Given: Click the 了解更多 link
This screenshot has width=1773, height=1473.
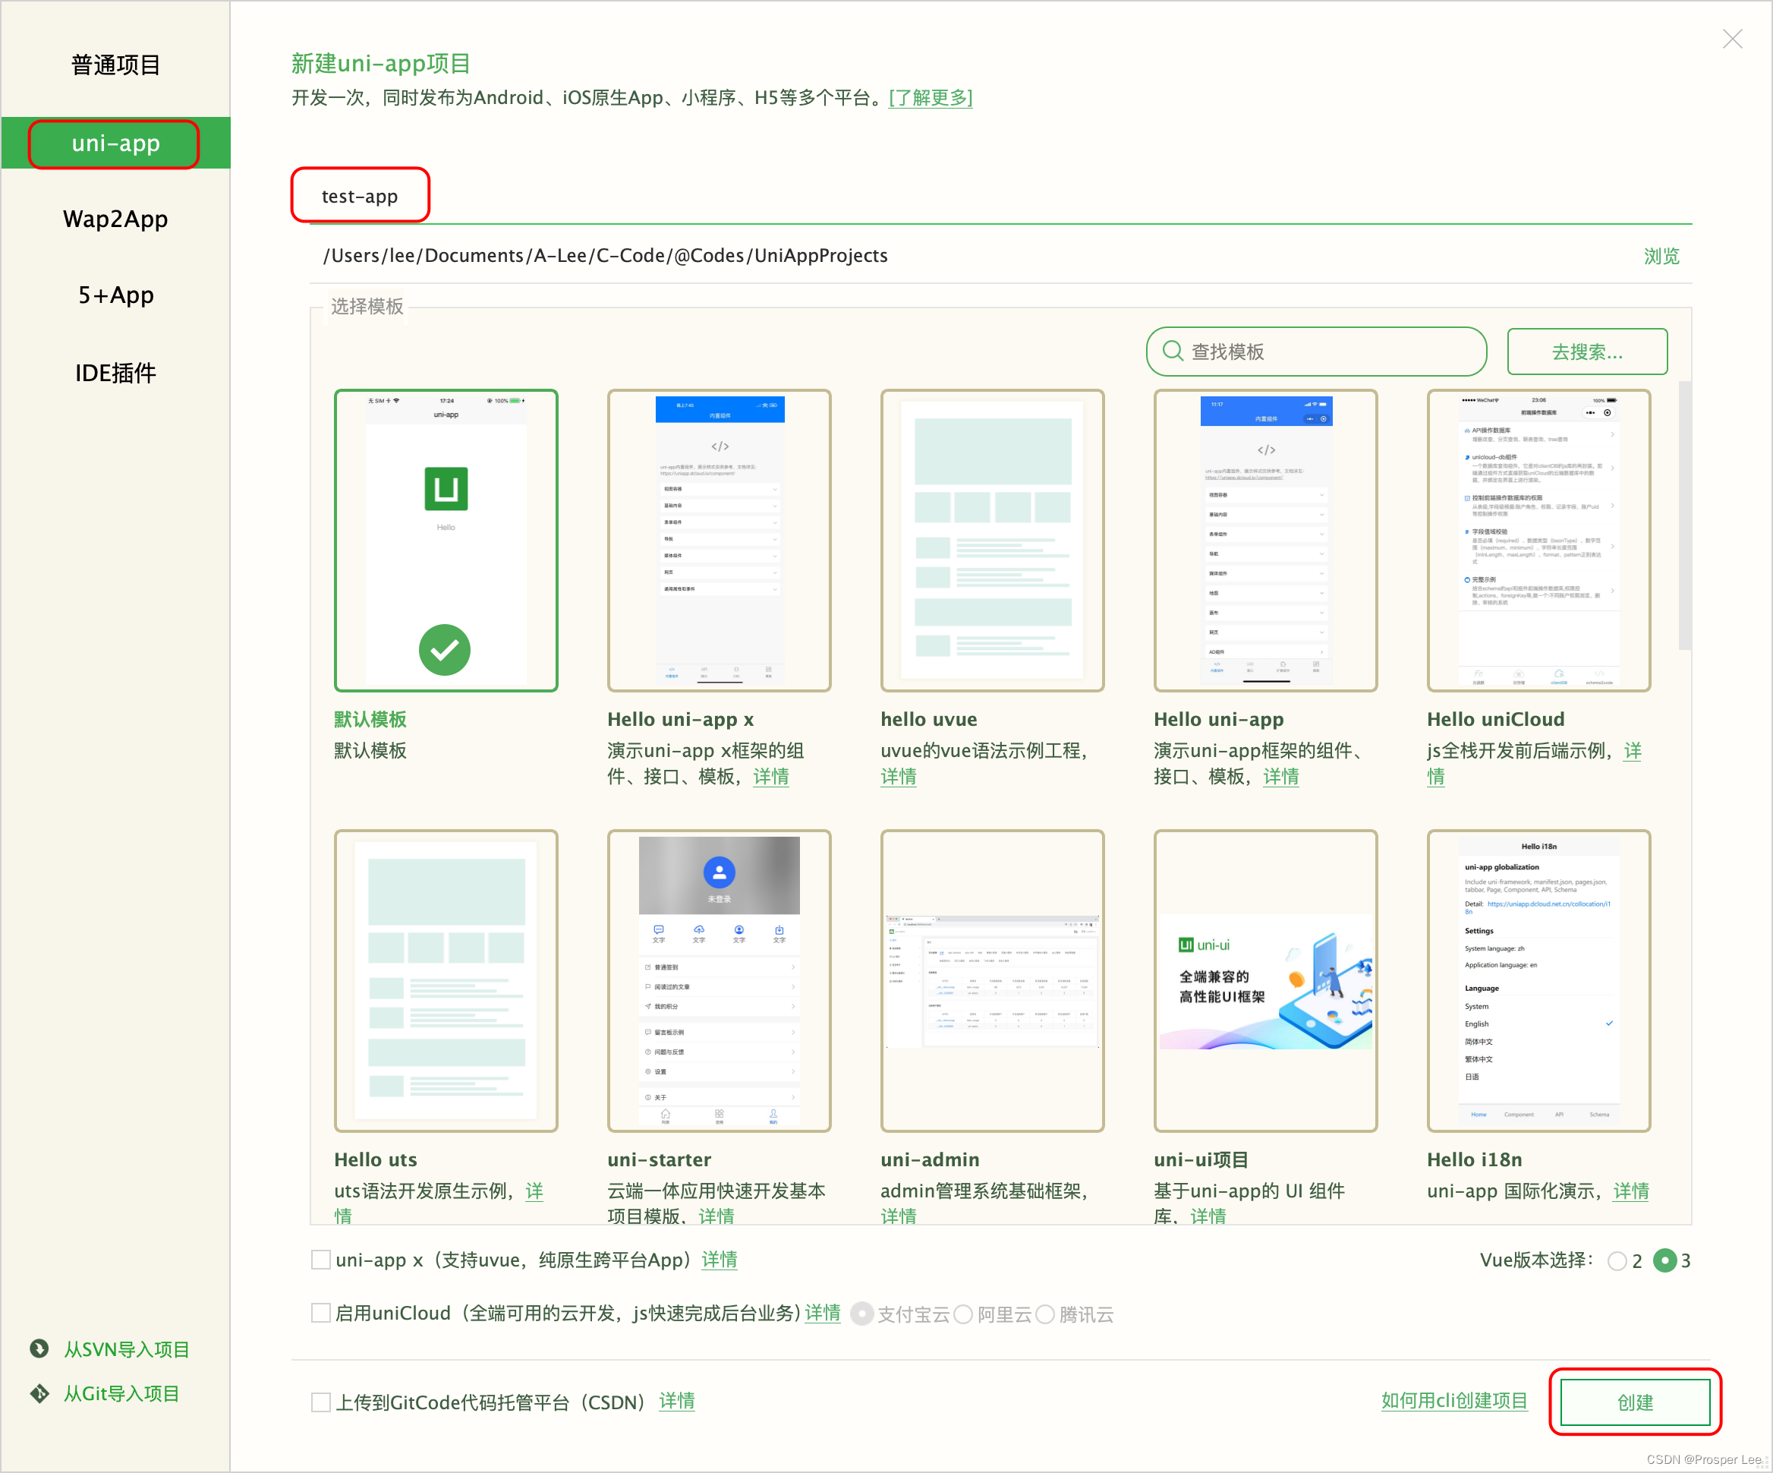Looking at the screenshot, I should [931, 98].
